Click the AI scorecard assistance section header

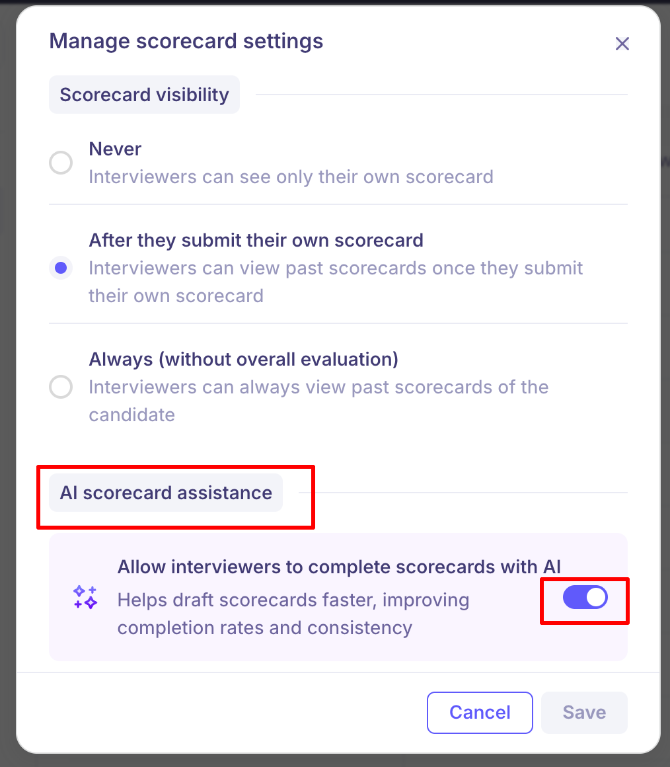(x=166, y=493)
